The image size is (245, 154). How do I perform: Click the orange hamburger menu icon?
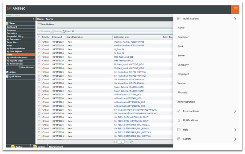[235, 8]
